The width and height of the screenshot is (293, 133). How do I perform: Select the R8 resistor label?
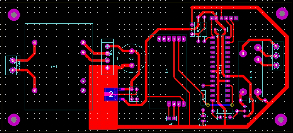click(x=205, y=29)
